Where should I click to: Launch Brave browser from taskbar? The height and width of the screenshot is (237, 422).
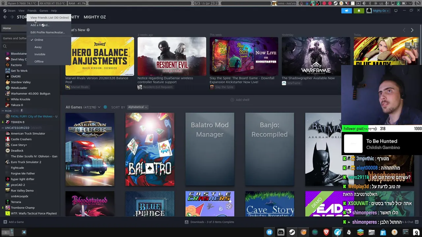(326, 232)
